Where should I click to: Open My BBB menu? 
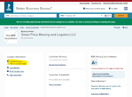[x=113, y=9]
